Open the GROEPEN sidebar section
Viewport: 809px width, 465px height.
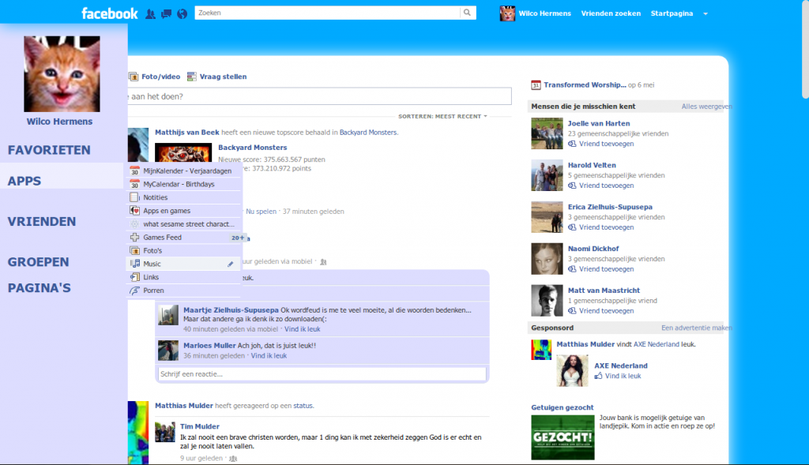click(38, 262)
